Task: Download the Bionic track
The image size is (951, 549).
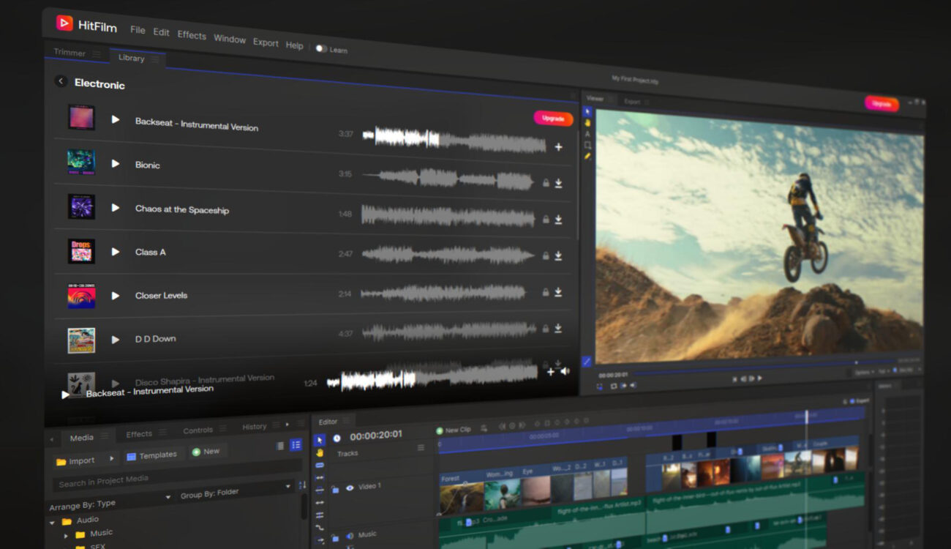Action: 558,184
